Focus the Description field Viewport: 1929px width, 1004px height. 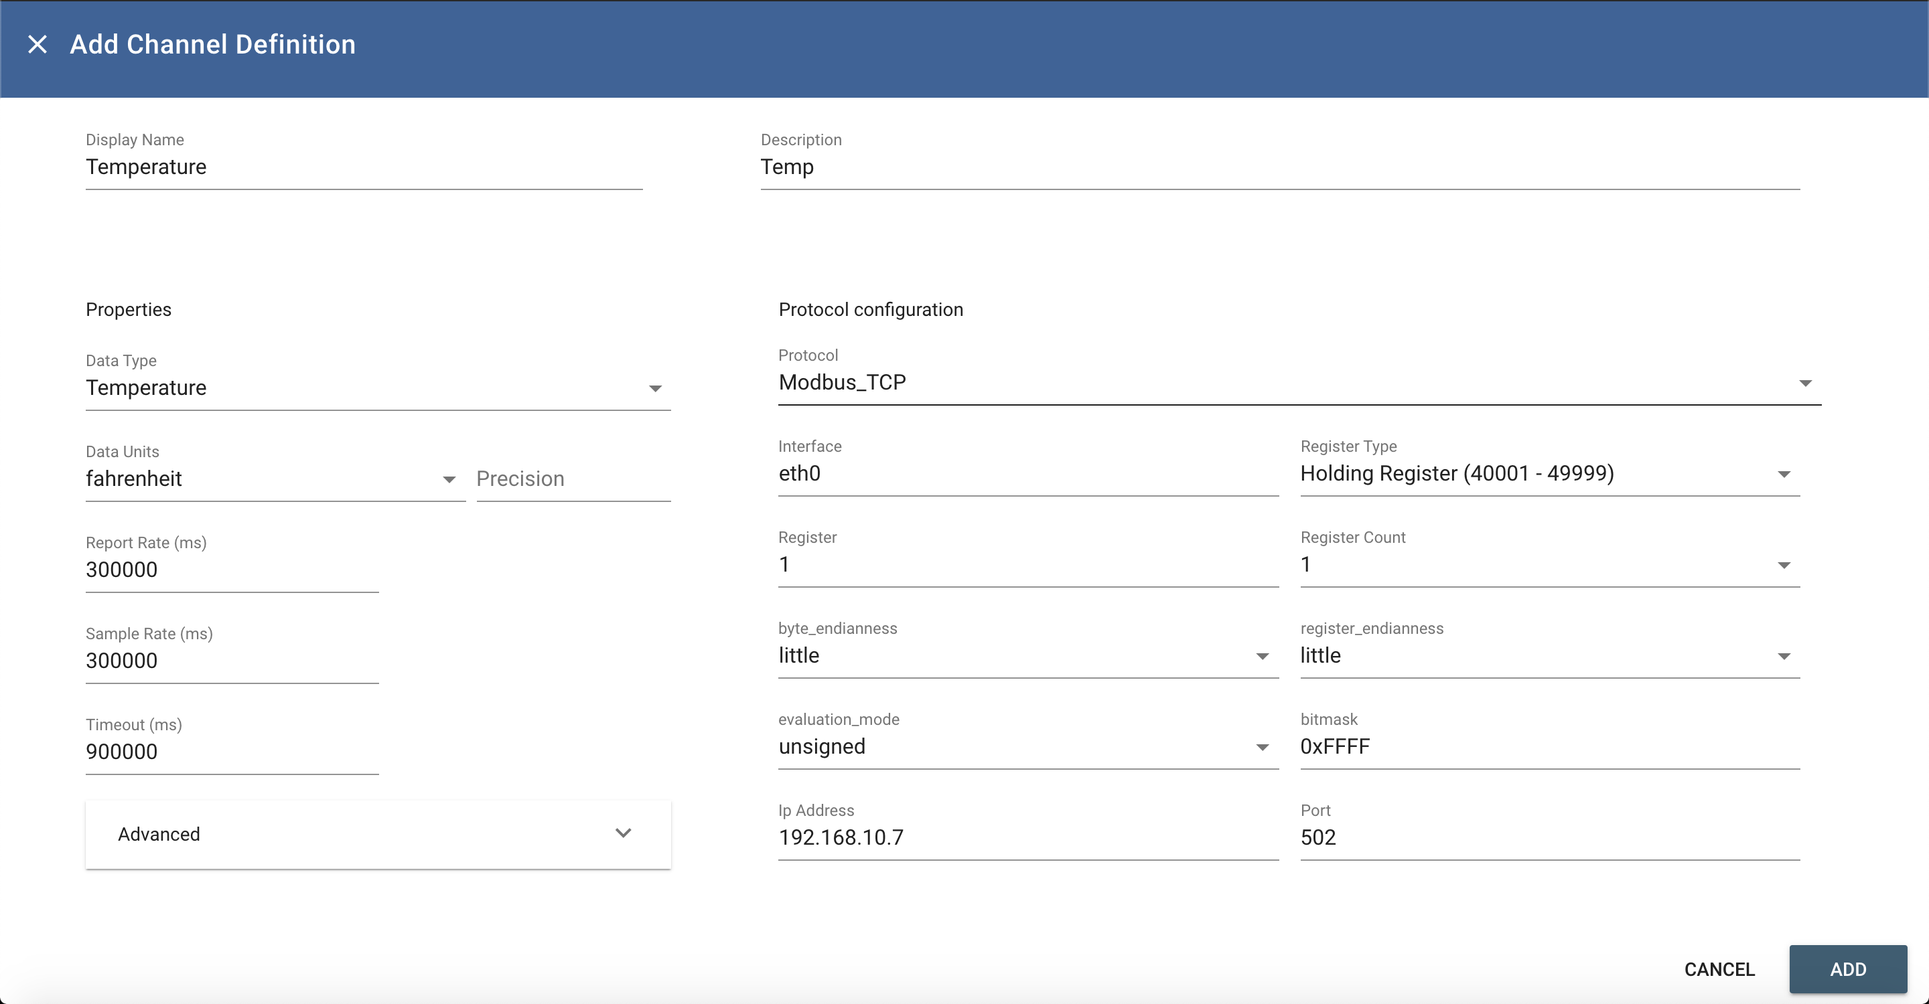click(x=1281, y=167)
